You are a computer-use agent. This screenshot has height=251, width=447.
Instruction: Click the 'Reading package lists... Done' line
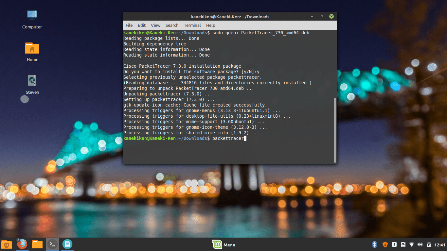(161, 38)
